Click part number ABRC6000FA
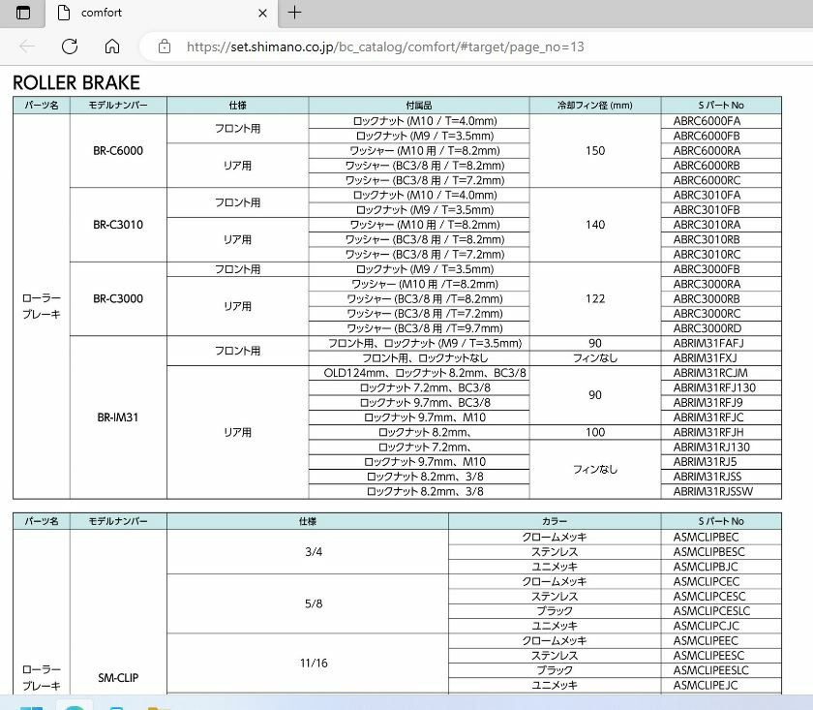Viewport: 813px width, 710px height. pyautogui.click(x=707, y=121)
